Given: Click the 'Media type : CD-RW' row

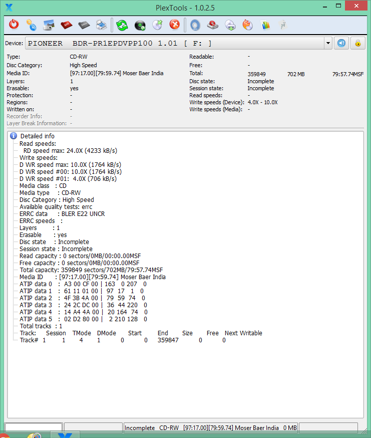Looking at the screenshot, I should [x=50, y=193].
